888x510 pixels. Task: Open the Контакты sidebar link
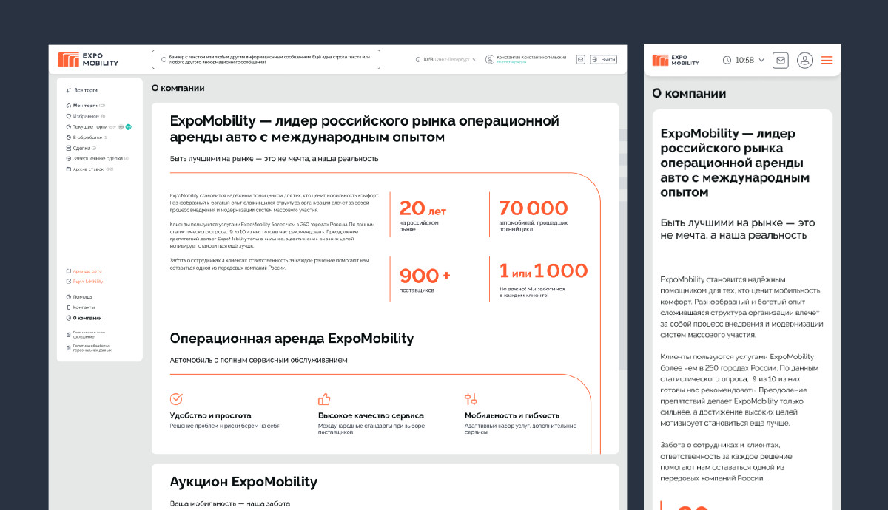[80, 307]
